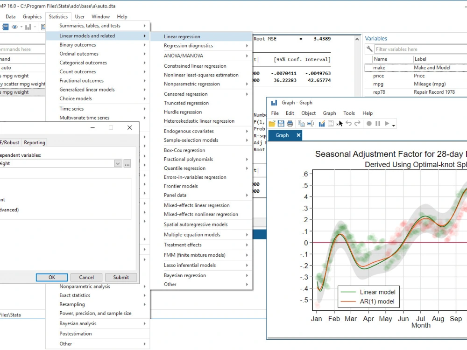
Task: Click the wrench icon in Variables panel
Action: [369, 49]
